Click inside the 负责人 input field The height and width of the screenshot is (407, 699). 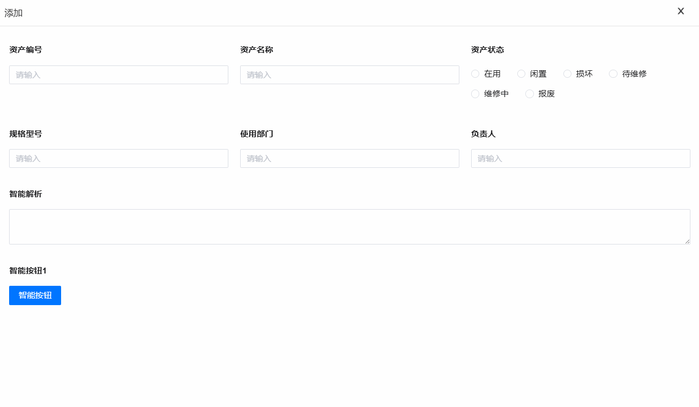581,158
